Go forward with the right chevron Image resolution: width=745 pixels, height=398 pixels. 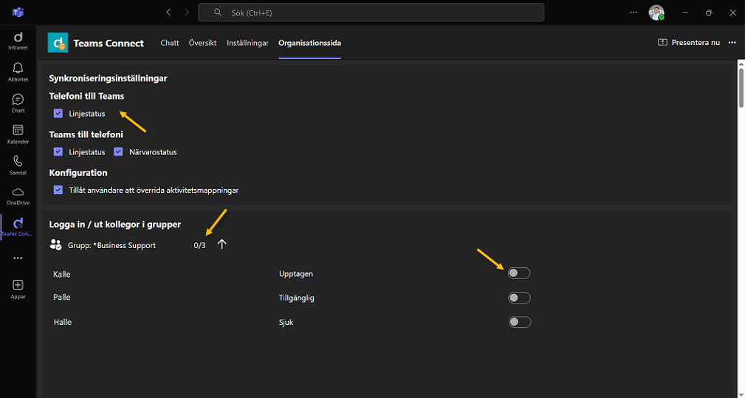187,13
